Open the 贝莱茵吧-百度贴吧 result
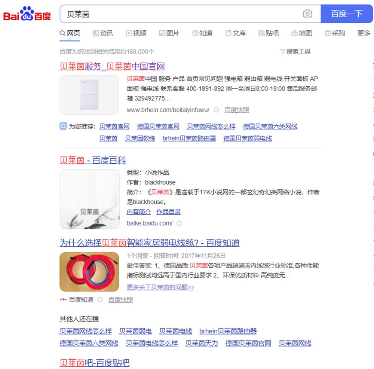This screenshot has height=369, width=374. pyautogui.click(x=95, y=363)
